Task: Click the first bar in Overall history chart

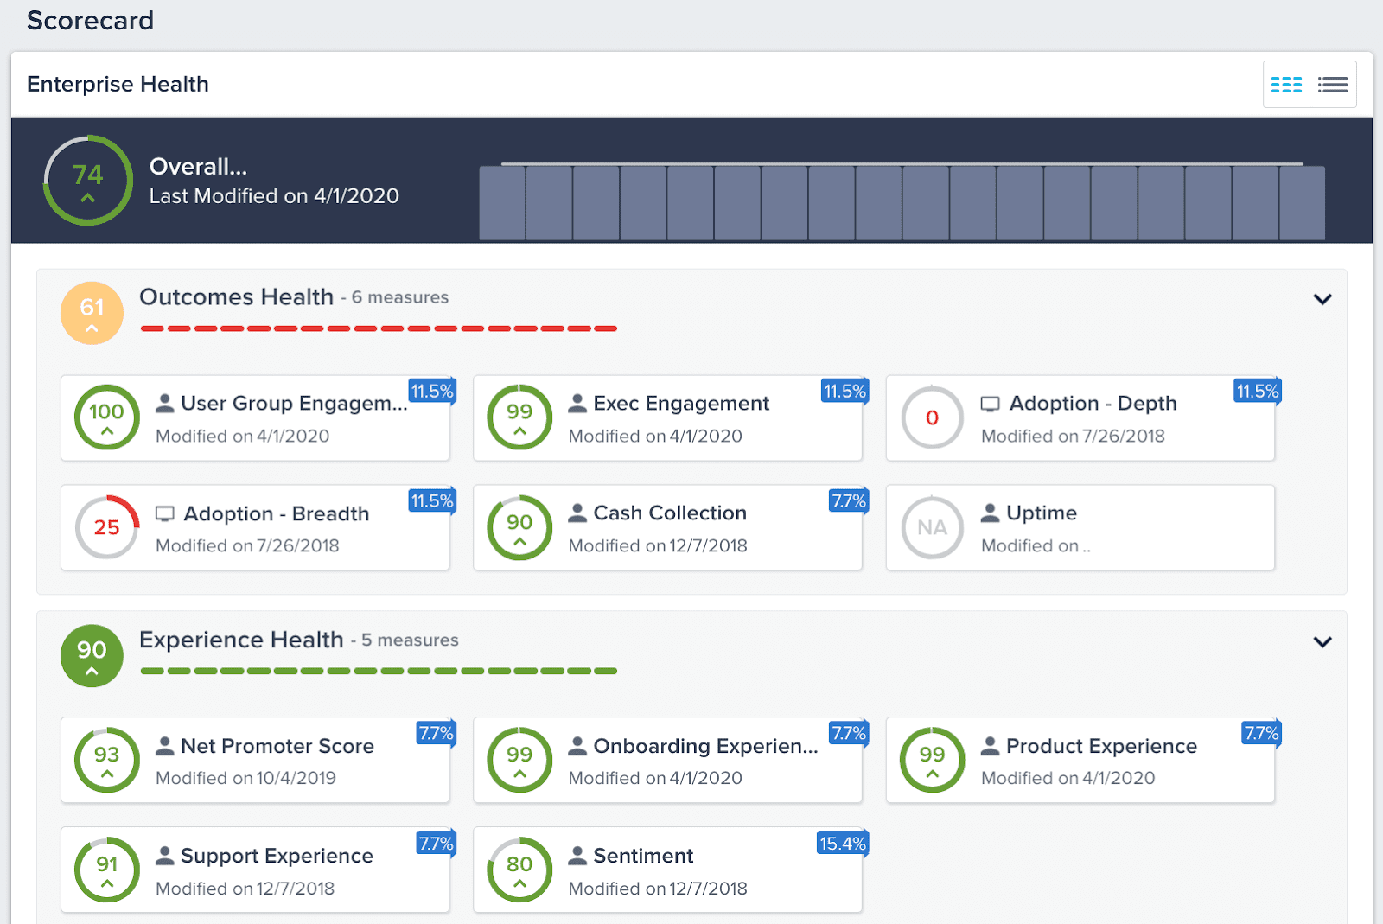Action: pyautogui.click(x=502, y=204)
